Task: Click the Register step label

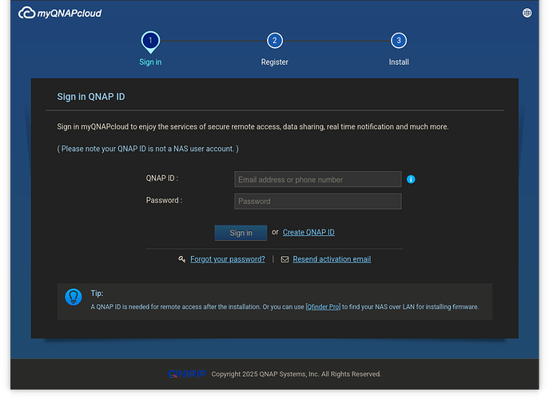Action: pyautogui.click(x=275, y=62)
